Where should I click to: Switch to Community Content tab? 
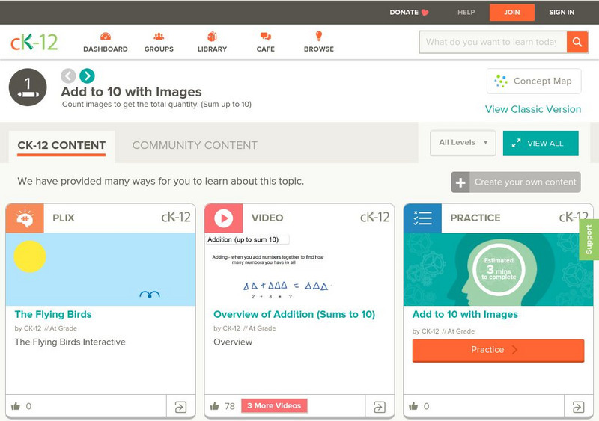tap(195, 145)
